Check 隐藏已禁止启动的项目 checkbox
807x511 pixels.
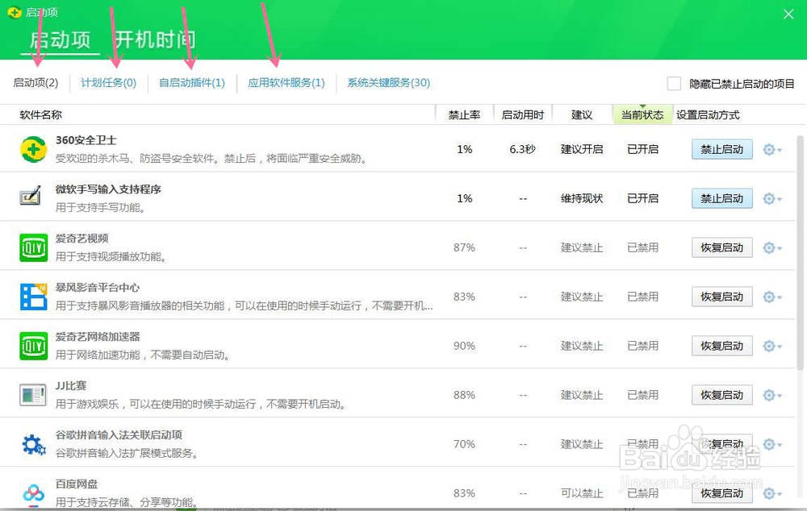674,83
